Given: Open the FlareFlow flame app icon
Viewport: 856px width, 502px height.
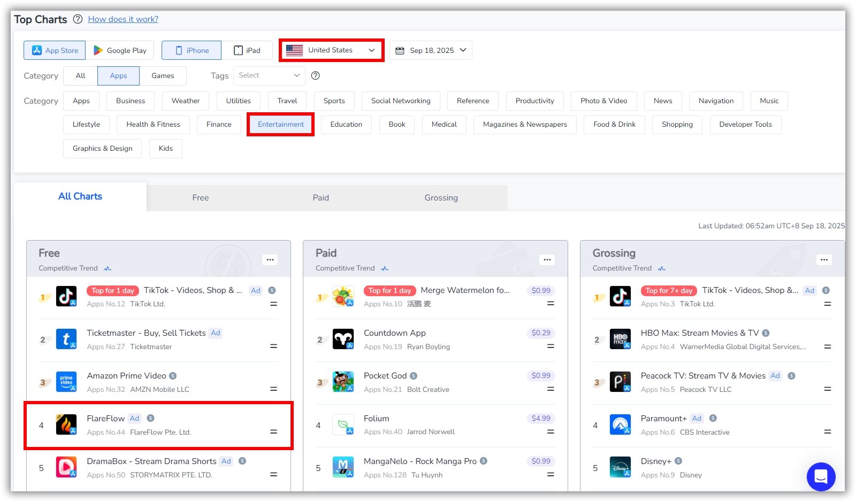Looking at the screenshot, I should pos(66,424).
